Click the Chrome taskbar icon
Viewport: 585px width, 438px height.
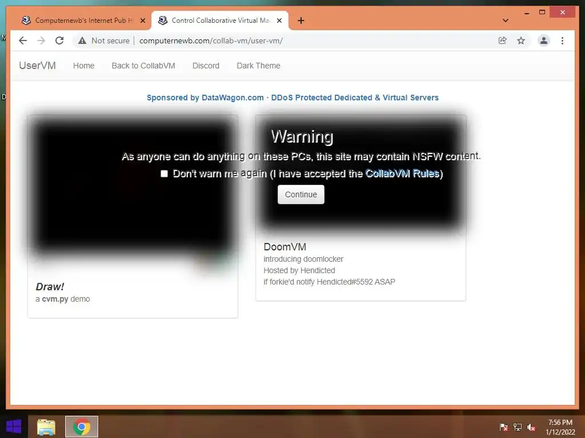pos(82,427)
